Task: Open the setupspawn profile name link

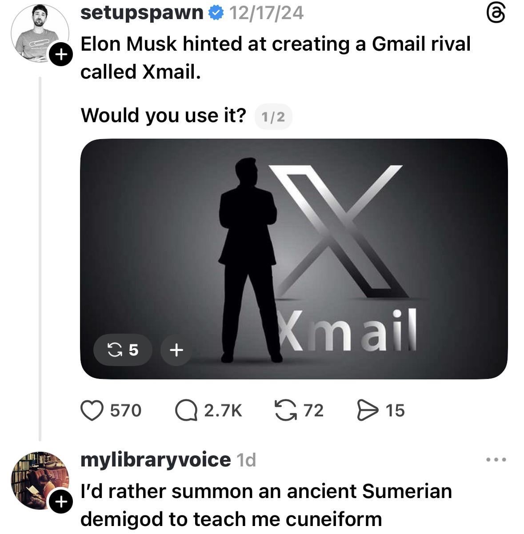Action: (x=142, y=13)
